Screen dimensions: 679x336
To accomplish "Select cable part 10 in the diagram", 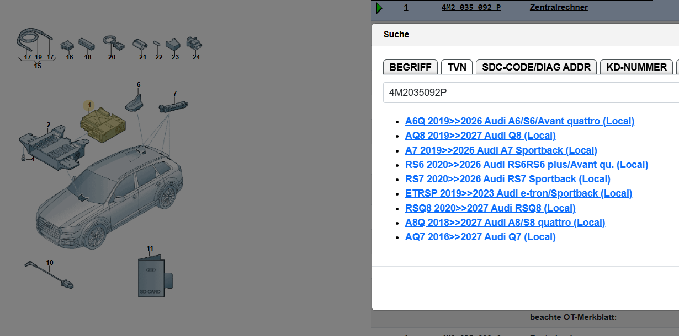I will click(48, 275).
